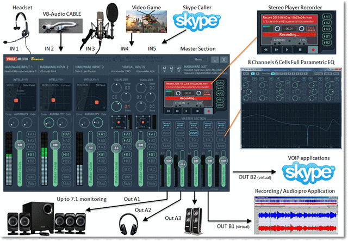The height and width of the screenshot is (241, 348).
Task: Click the Recording / Audio pro Application waveform
Action: pos(296,215)
